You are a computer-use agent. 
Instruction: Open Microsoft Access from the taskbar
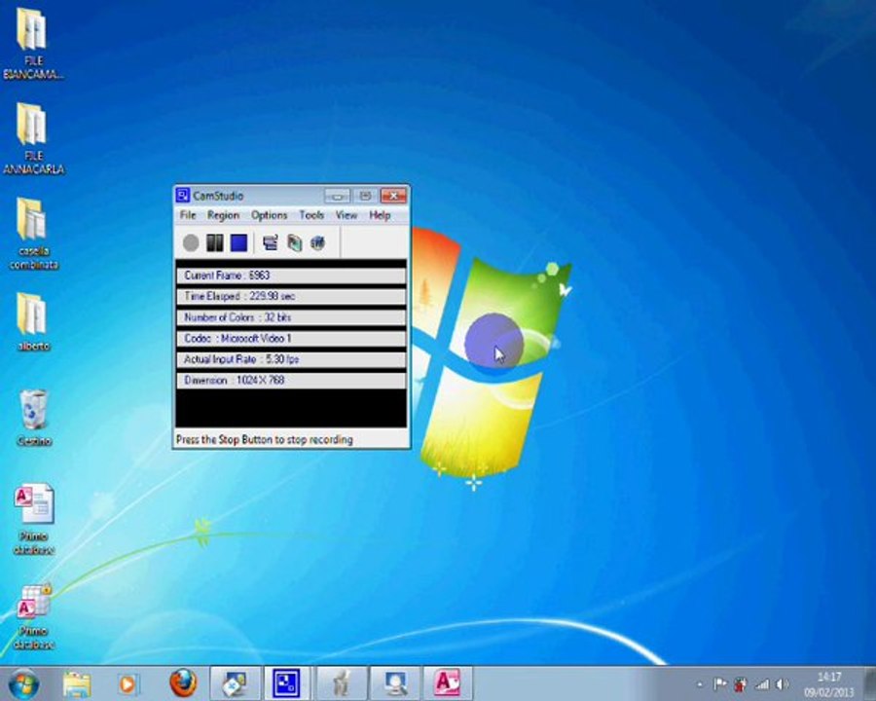point(447,683)
